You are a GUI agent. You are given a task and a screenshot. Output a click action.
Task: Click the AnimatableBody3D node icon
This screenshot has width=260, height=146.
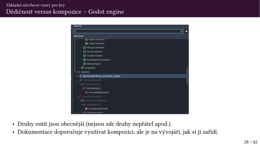tap(86, 92)
